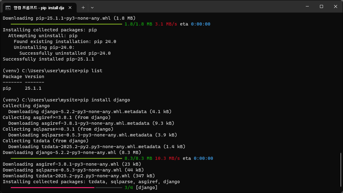Click 'Downloading sqlparse-0.5.3-py3-none-any.whl (44 kB)' line
Viewport: 343px width, 193px height.
coord(73,170)
